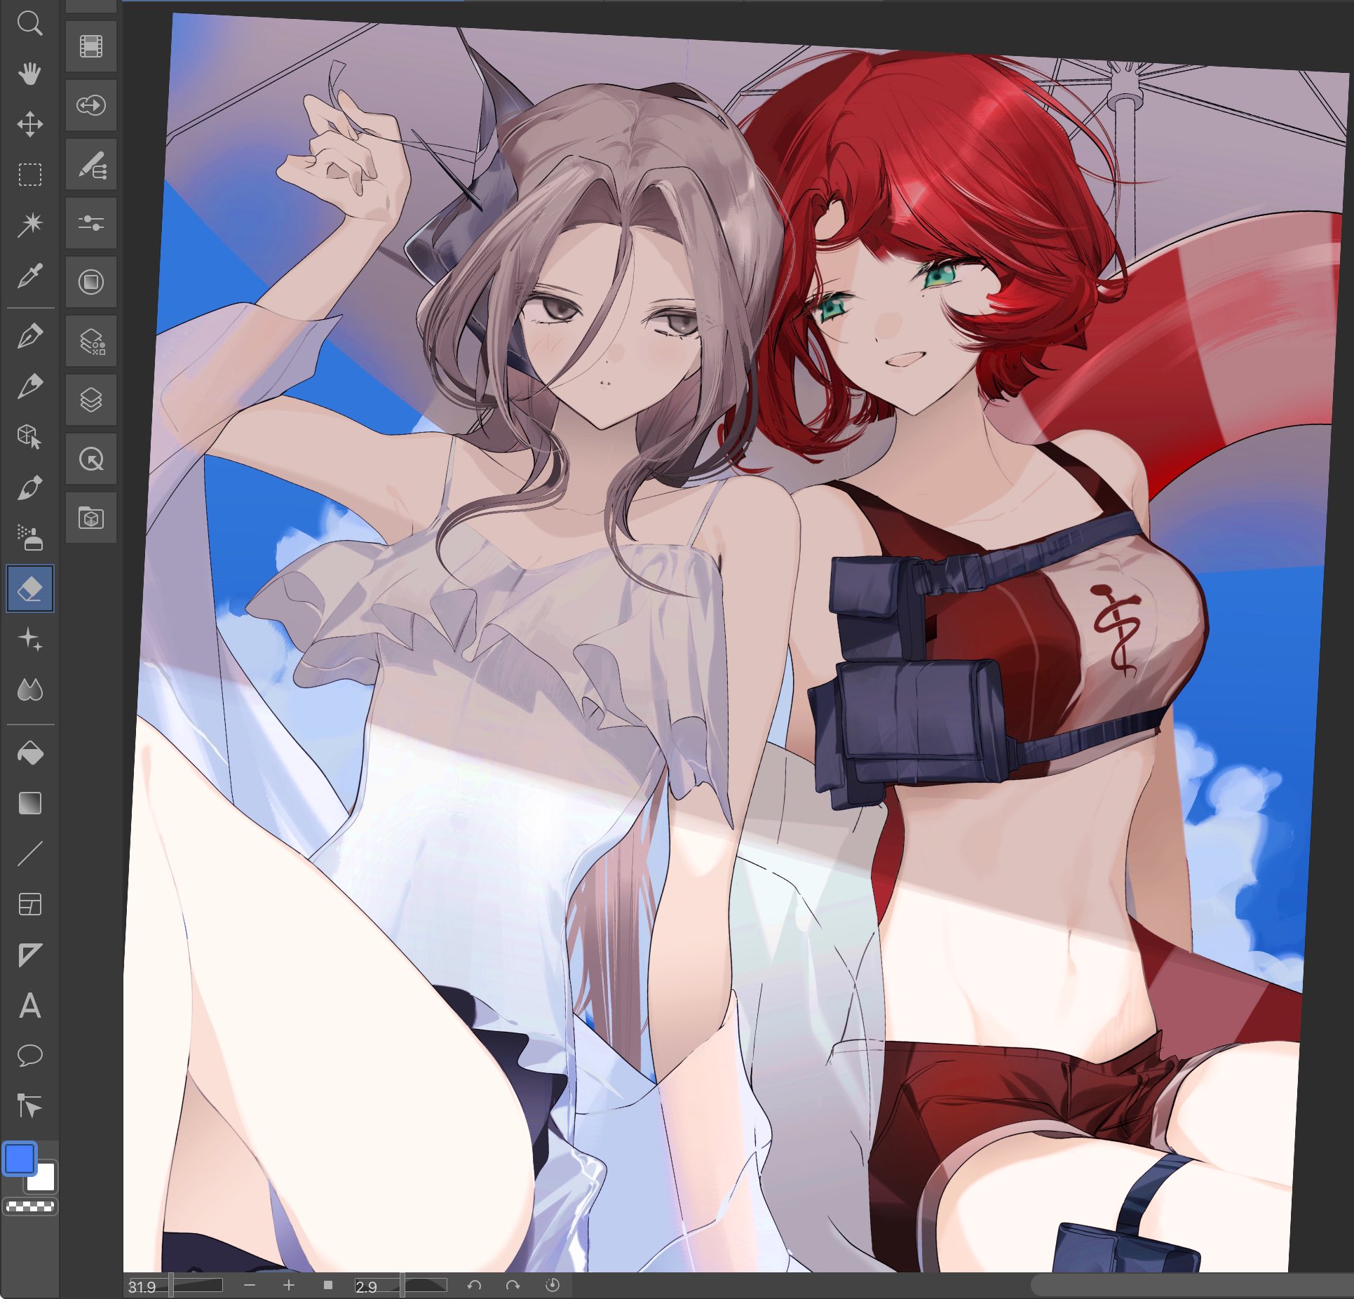Switch to the transparent checkered color
Screen dimensions: 1354x1299
coord(30,1206)
